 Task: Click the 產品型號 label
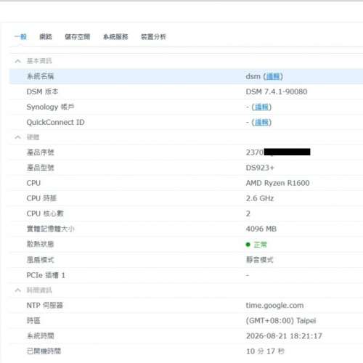(40, 168)
